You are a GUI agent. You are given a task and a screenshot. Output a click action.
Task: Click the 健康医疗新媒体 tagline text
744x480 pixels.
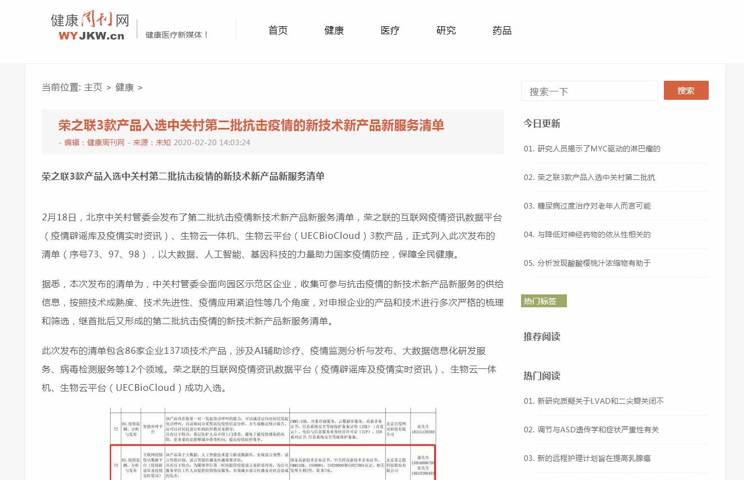(177, 35)
